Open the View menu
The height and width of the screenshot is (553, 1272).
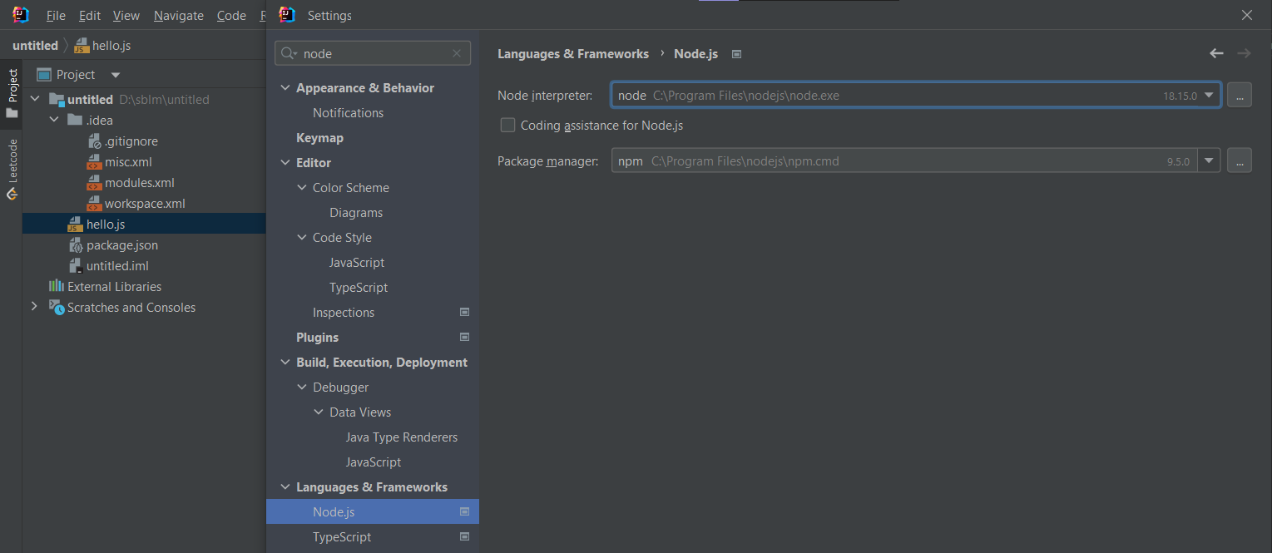(x=126, y=16)
